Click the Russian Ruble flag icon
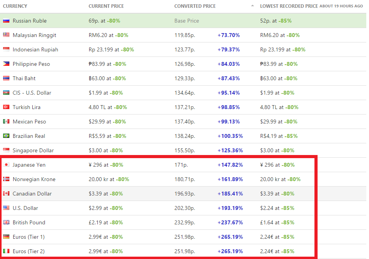Screen dimensions: 369x259 (x=6, y=21)
